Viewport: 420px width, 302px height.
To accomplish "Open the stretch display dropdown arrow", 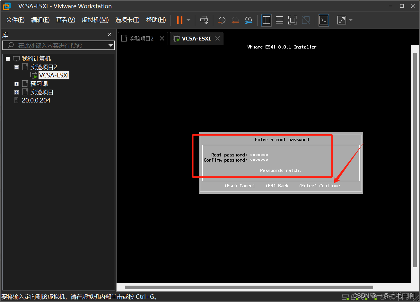I will click(350, 20).
